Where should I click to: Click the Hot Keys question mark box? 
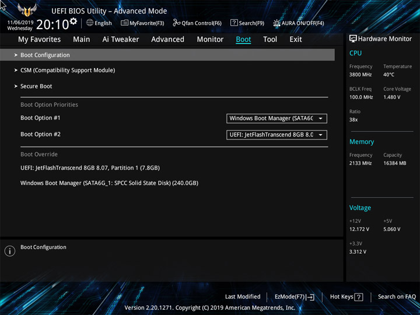(x=359, y=297)
